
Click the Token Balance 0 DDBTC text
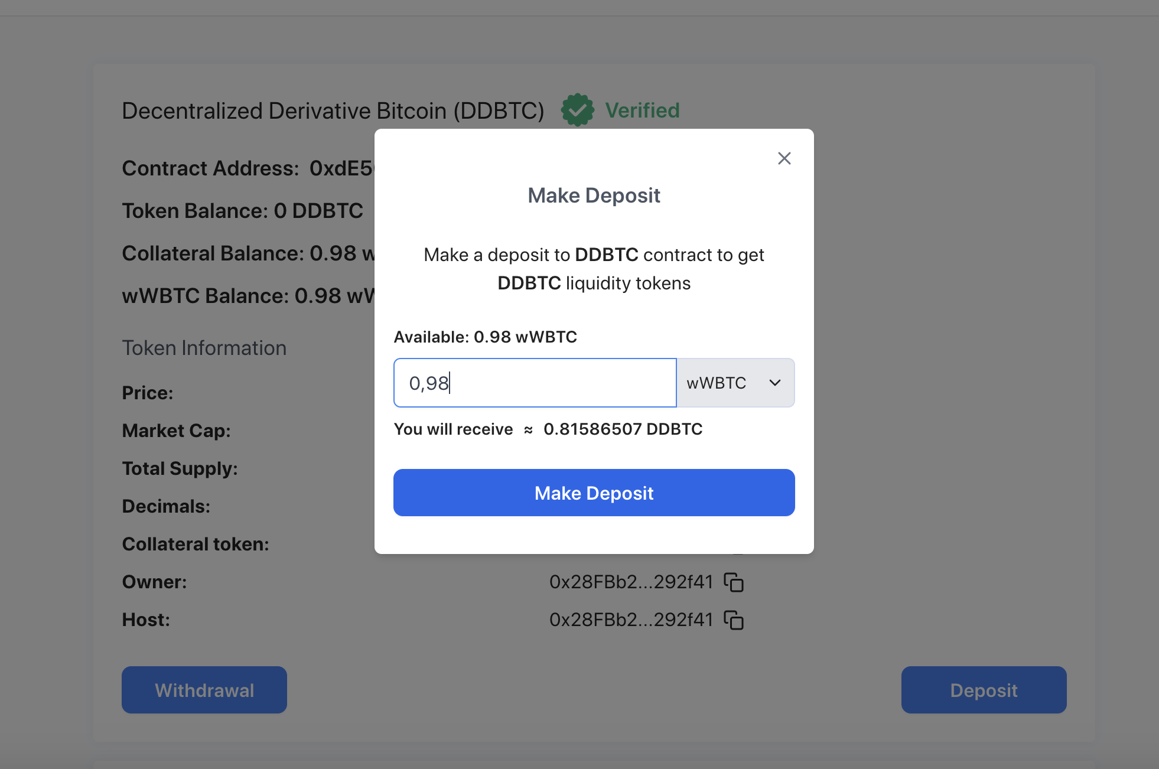(x=242, y=211)
